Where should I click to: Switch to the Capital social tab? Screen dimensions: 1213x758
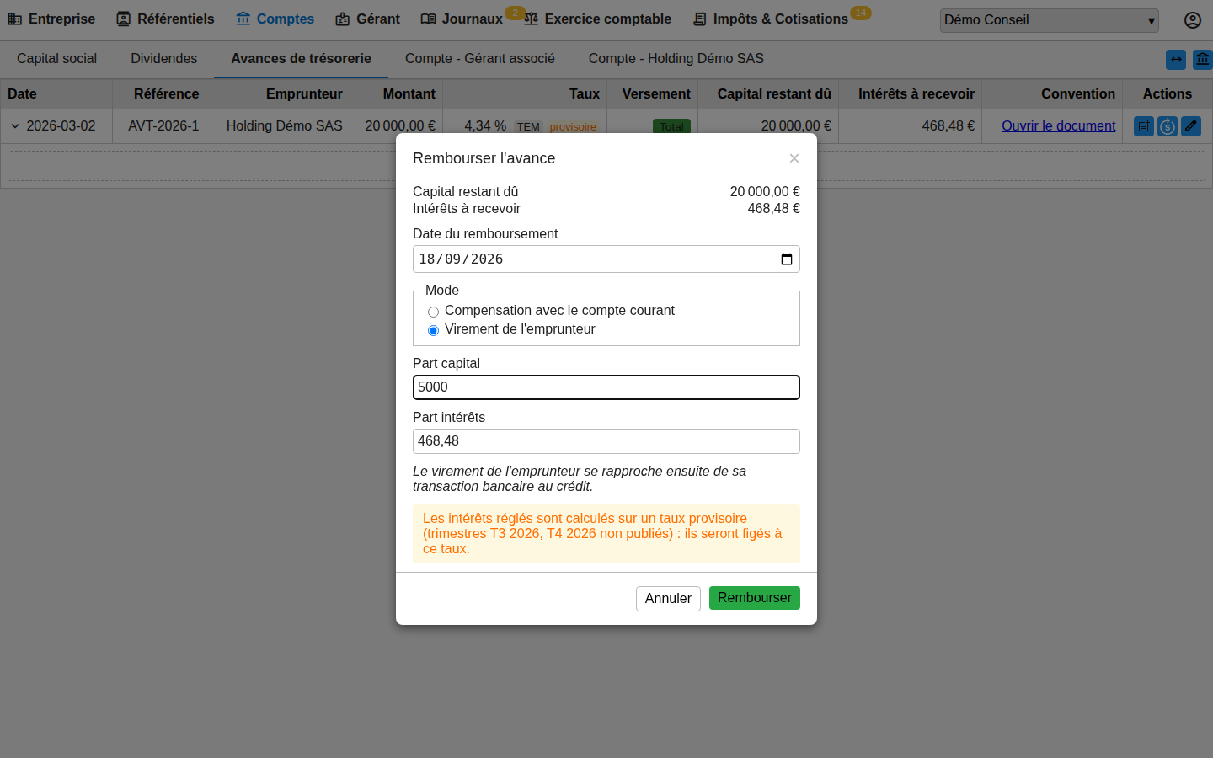pyautogui.click(x=56, y=59)
